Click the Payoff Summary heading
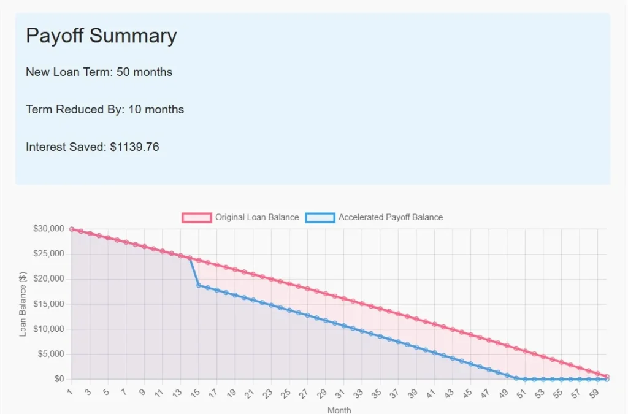Screen dimensions: 628x414 coord(101,36)
